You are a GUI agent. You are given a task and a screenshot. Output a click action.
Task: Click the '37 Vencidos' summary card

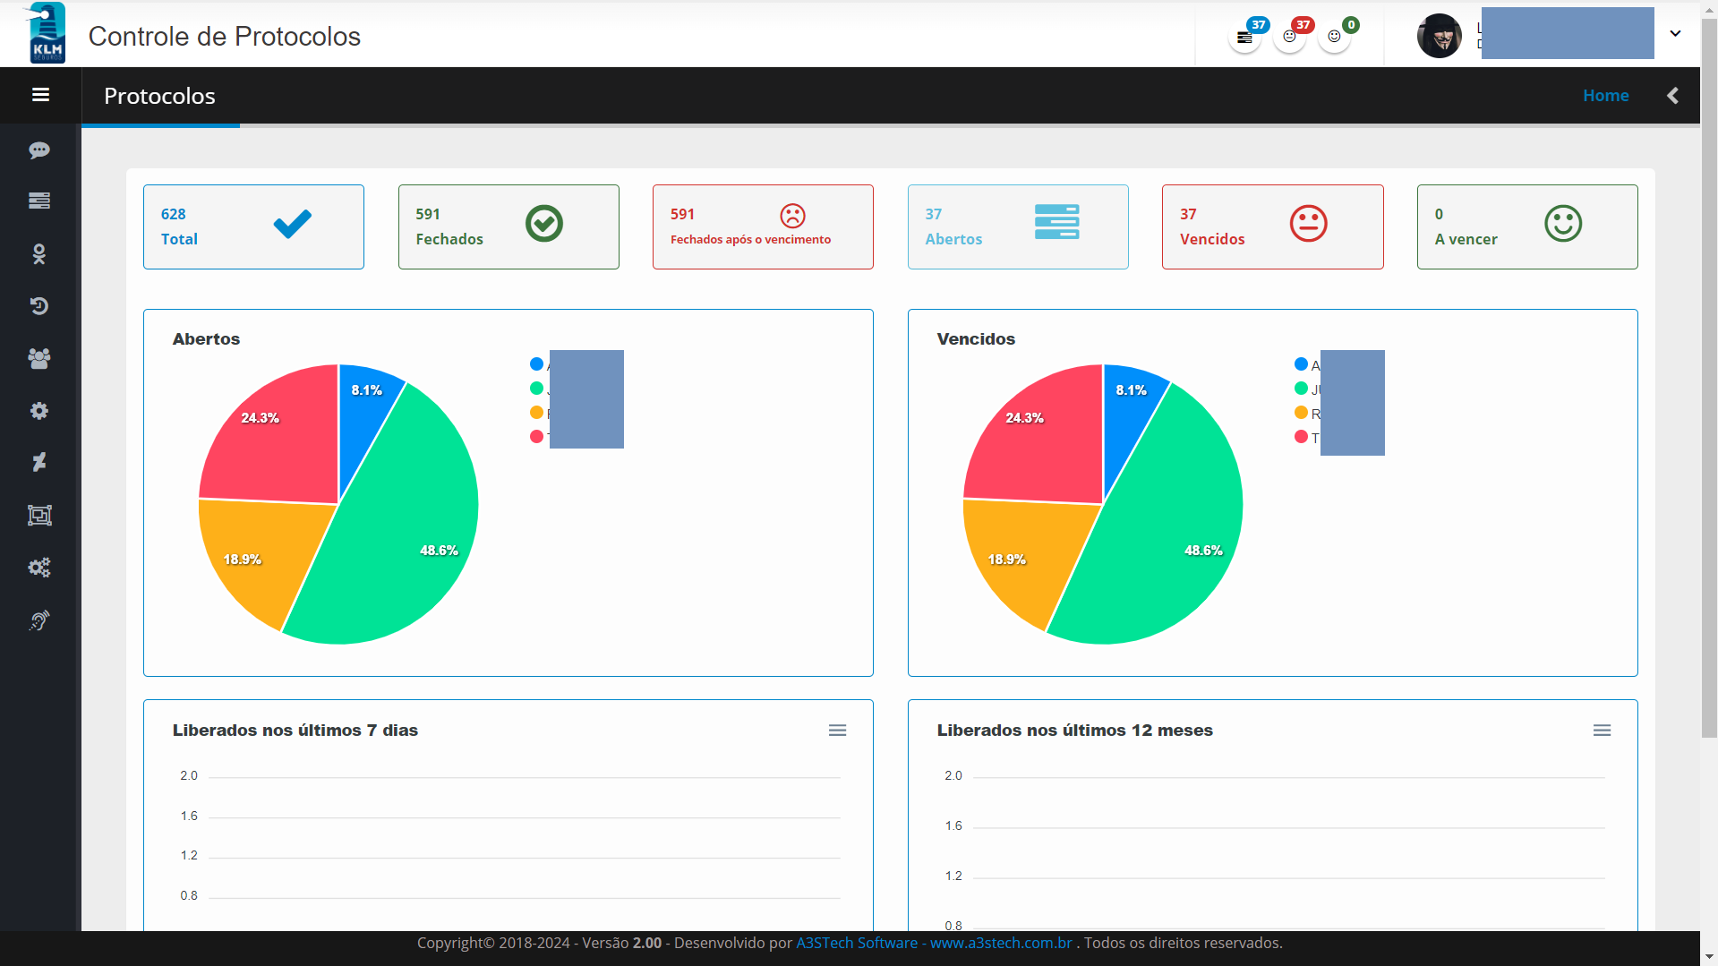coord(1272,227)
